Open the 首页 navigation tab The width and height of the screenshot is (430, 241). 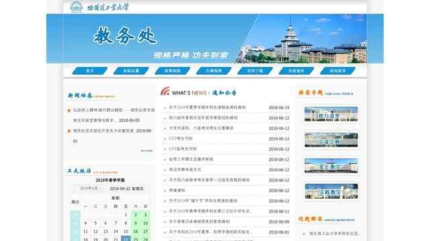tap(89, 71)
